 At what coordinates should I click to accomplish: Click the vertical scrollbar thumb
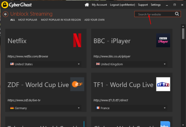183,33
